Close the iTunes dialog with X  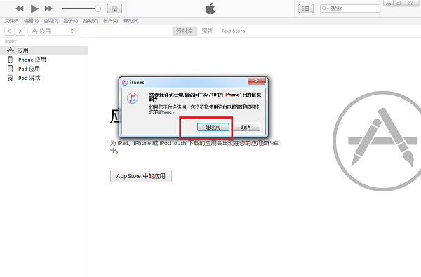(x=257, y=81)
